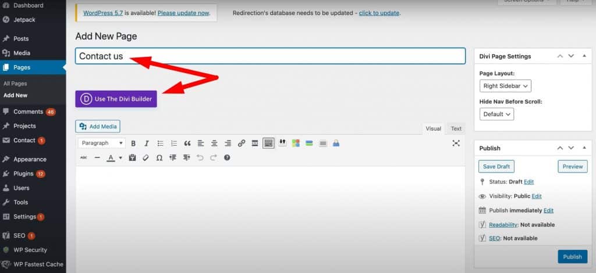Insert a horizontal line
Image resolution: width=596 pixels, height=273 pixels.
coord(97,157)
